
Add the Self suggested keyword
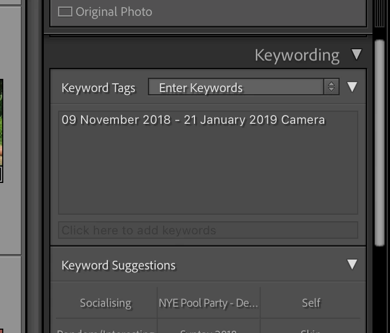pos(311,303)
